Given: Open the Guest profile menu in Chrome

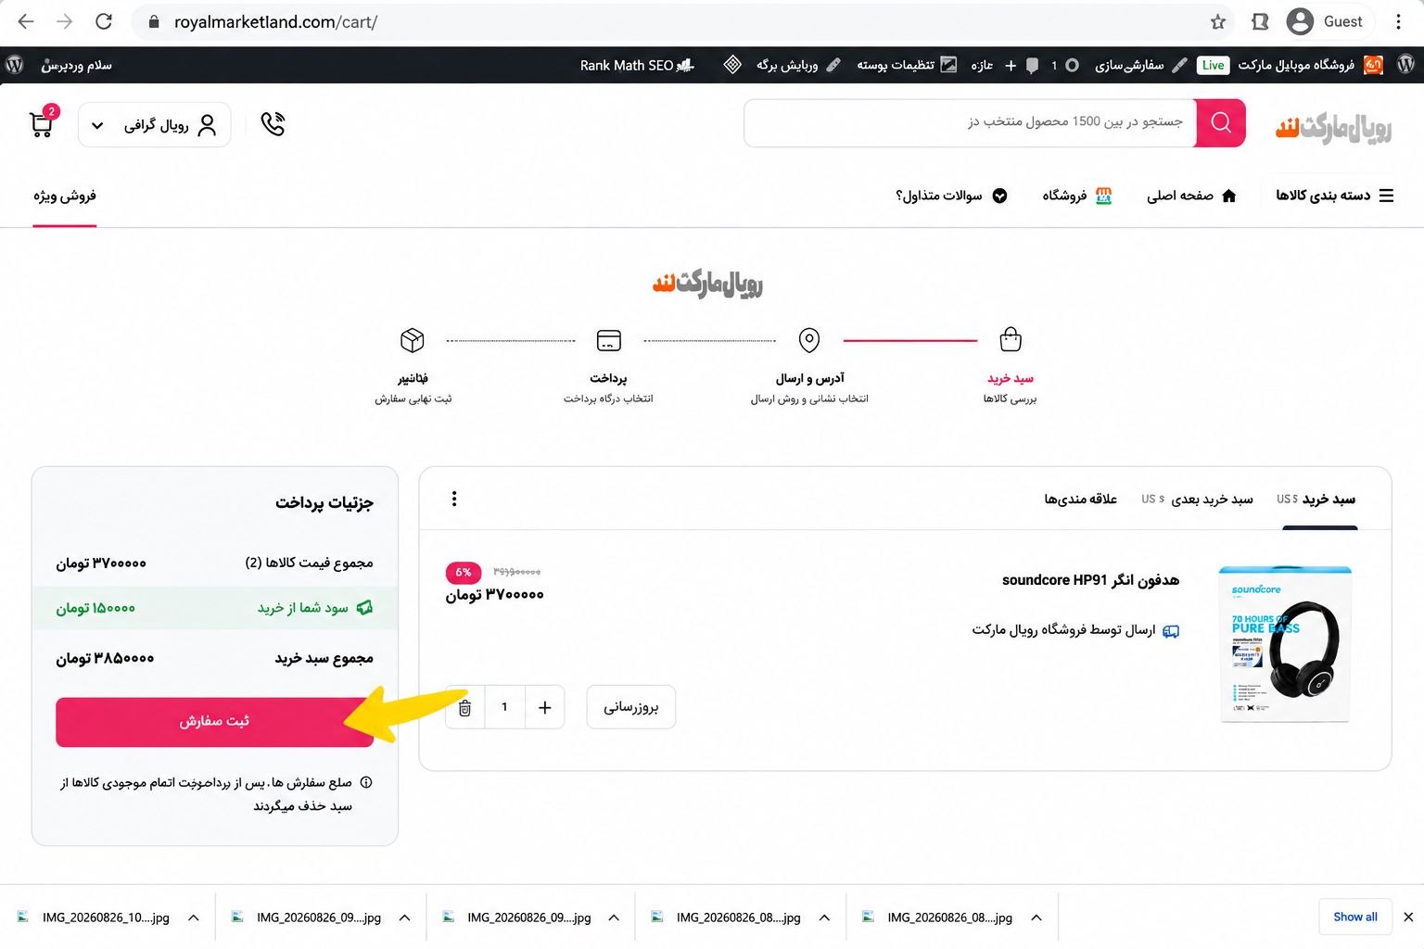Looking at the screenshot, I should (1325, 21).
